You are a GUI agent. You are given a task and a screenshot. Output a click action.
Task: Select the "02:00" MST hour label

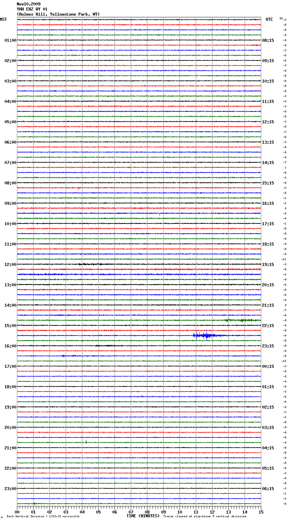(x=11, y=61)
